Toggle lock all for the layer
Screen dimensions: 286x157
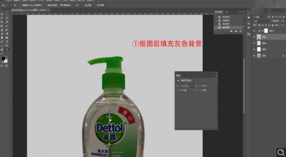pyautogui.click(x=273, y=25)
